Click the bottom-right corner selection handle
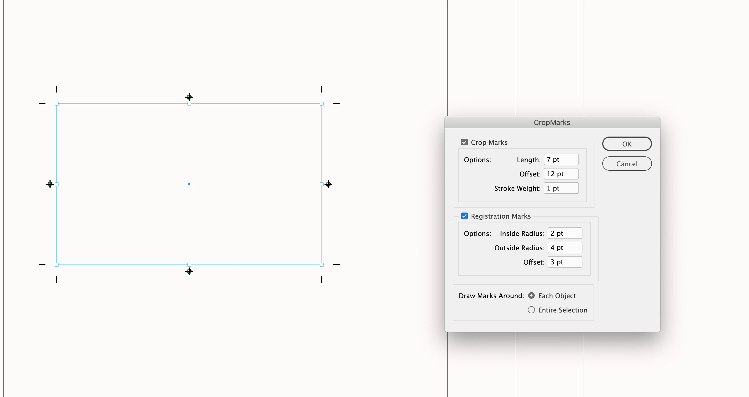749x397 pixels. coord(322,265)
